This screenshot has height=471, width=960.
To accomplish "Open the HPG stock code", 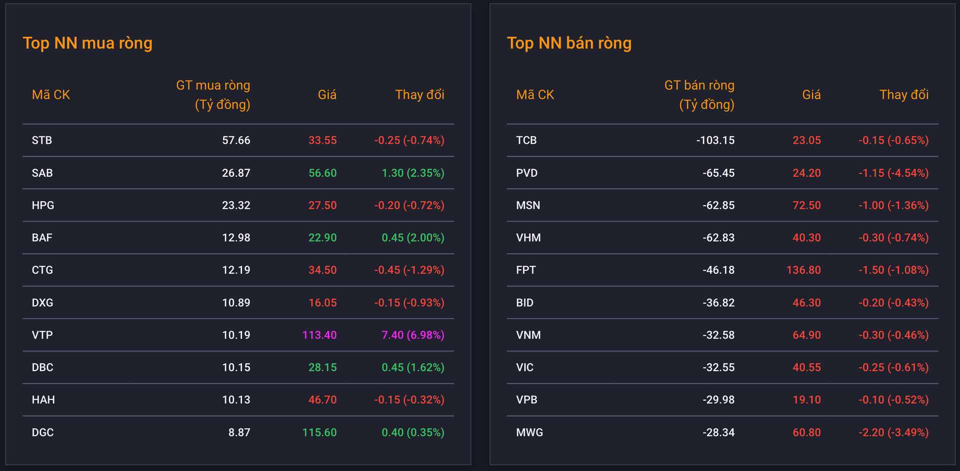I will point(43,205).
